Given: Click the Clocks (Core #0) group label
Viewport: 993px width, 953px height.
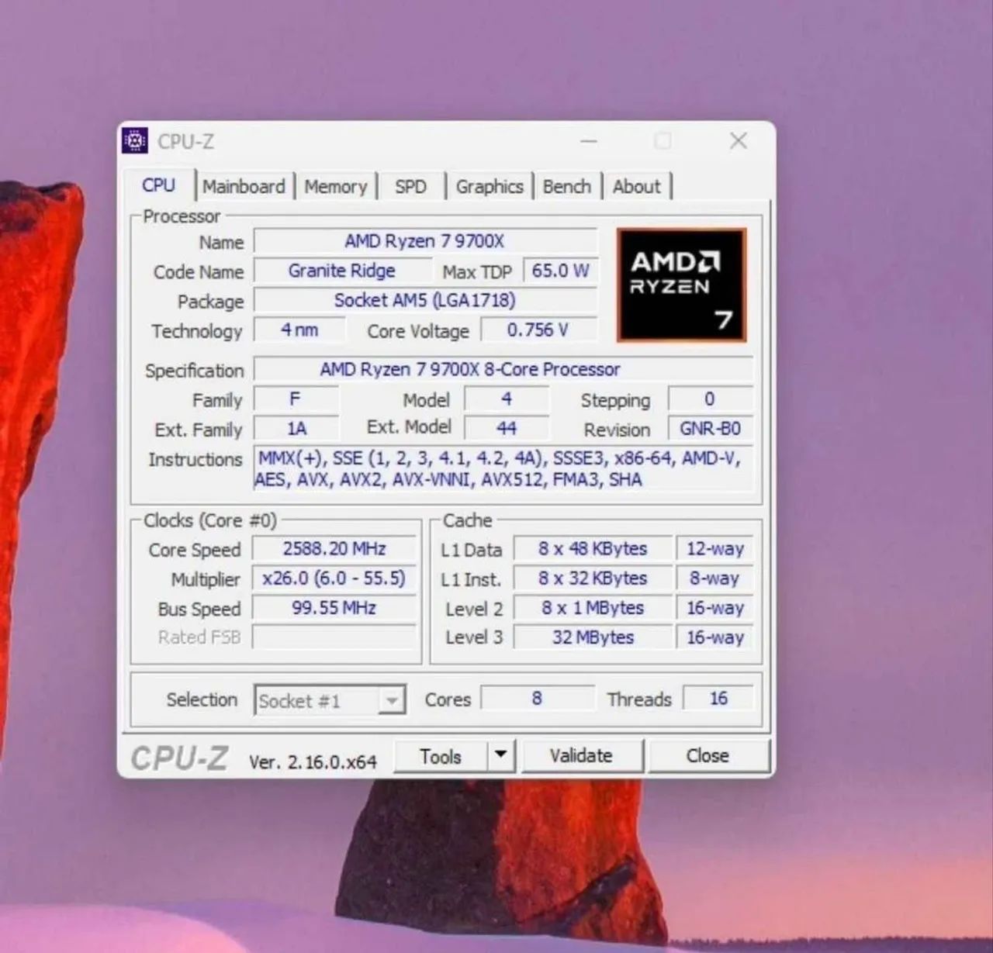Looking at the screenshot, I should [210, 520].
